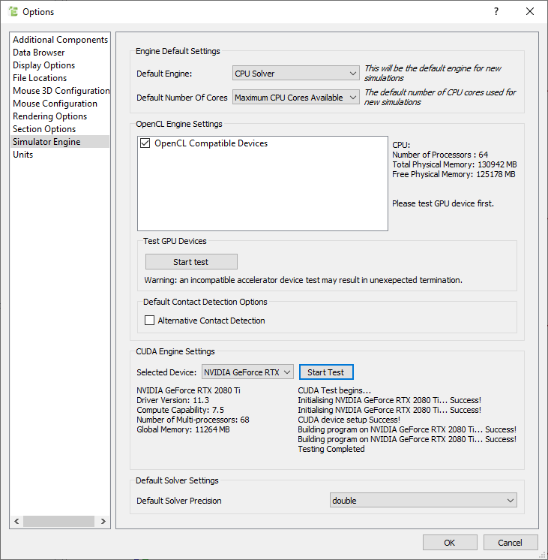
Task: Confirm settings with OK button
Action: [x=450, y=543]
